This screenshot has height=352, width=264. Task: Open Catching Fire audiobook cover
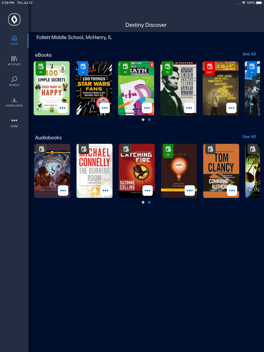pos(137,171)
